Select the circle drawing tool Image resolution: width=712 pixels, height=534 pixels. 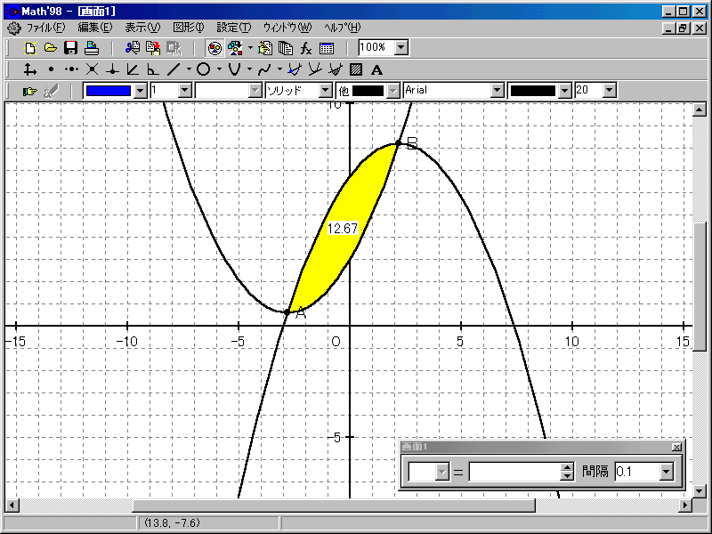[x=203, y=69]
